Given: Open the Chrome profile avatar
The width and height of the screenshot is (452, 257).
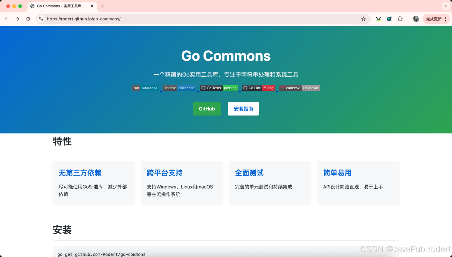Looking at the screenshot, I should 416,19.
